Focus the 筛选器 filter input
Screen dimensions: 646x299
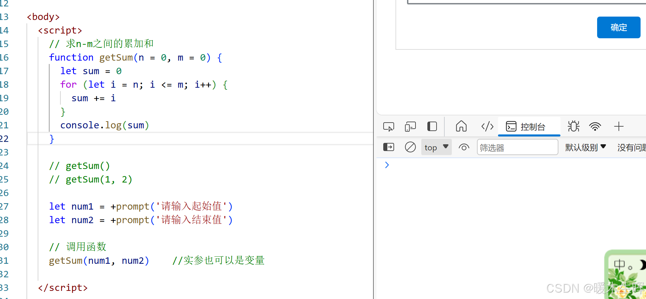coord(517,147)
